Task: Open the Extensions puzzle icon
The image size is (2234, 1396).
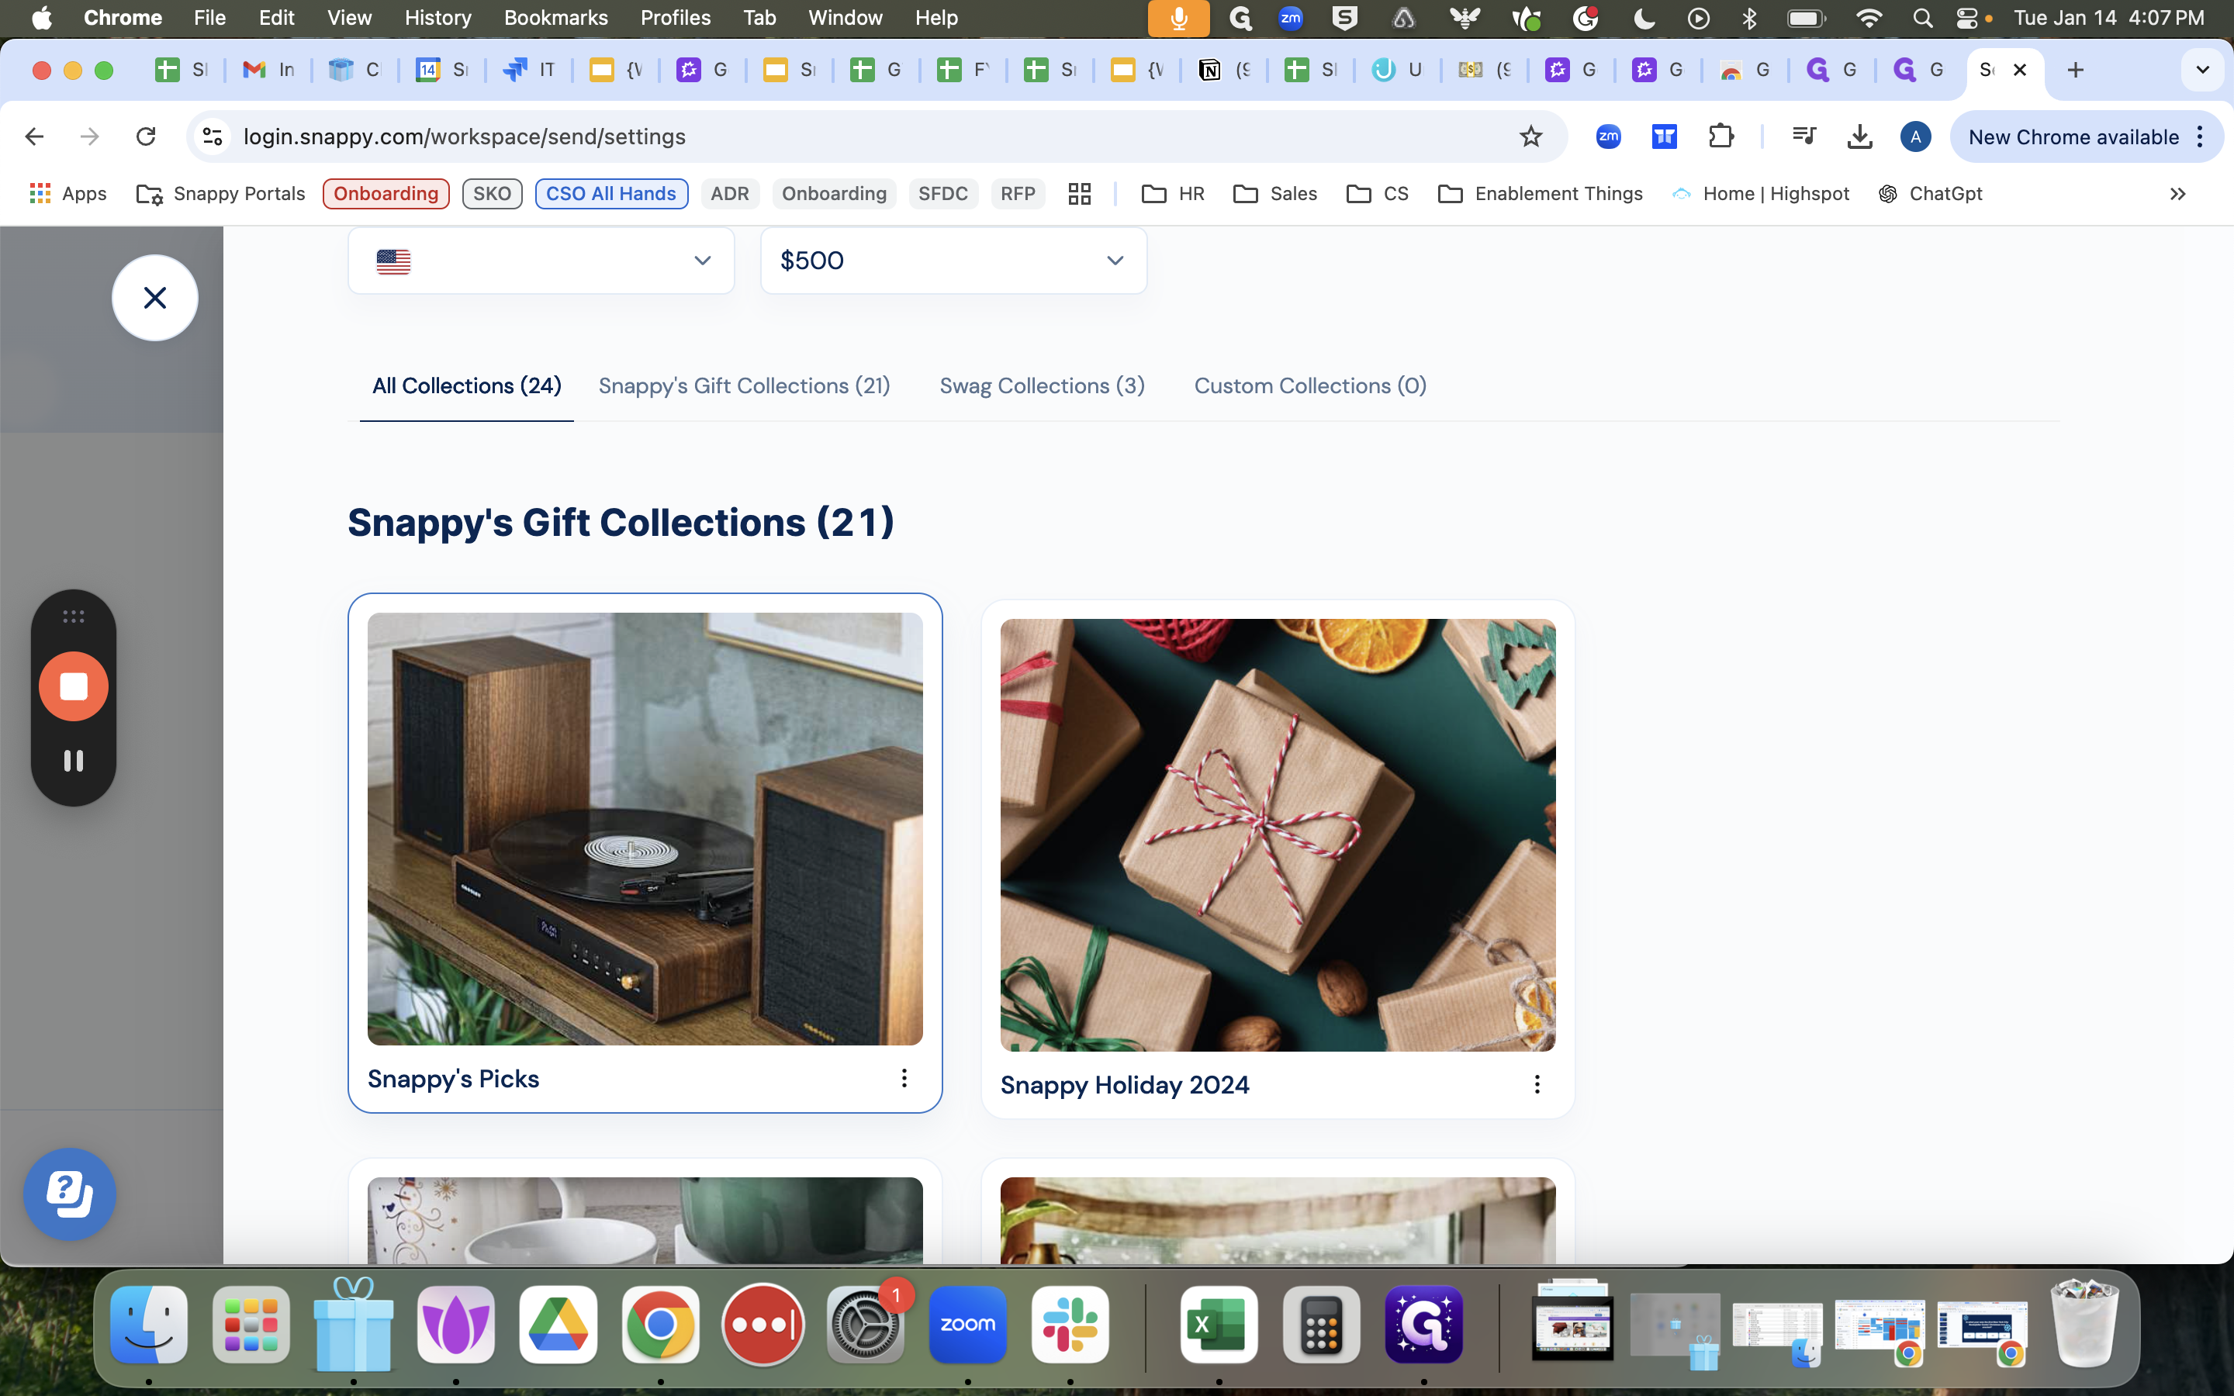Action: click(1720, 136)
